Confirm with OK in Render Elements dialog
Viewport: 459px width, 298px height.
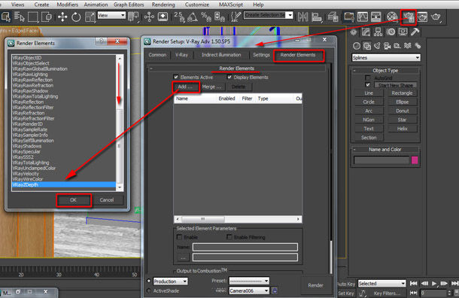(74, 200)
